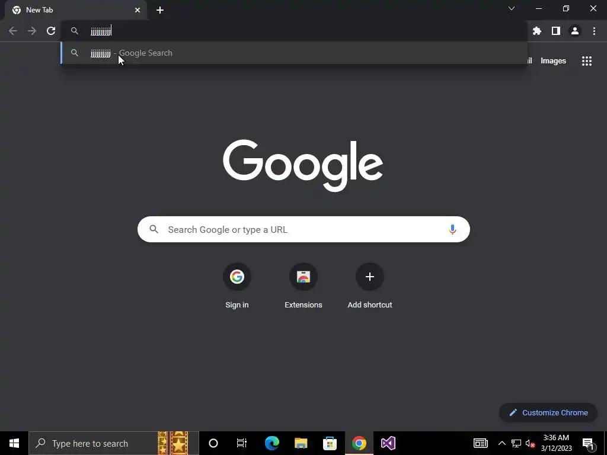This screenshot has width=607, height=455.
Task: Open the notification center icon
Action: (x=588, y=443)
